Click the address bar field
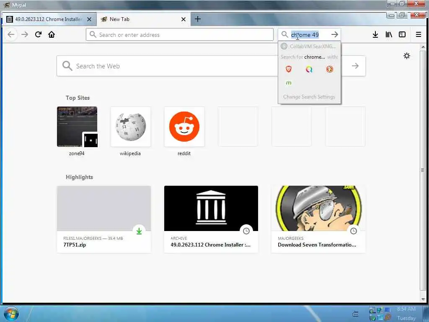Image resolution: width=429 pixels, height=322 pixels. tap(179, 34)
